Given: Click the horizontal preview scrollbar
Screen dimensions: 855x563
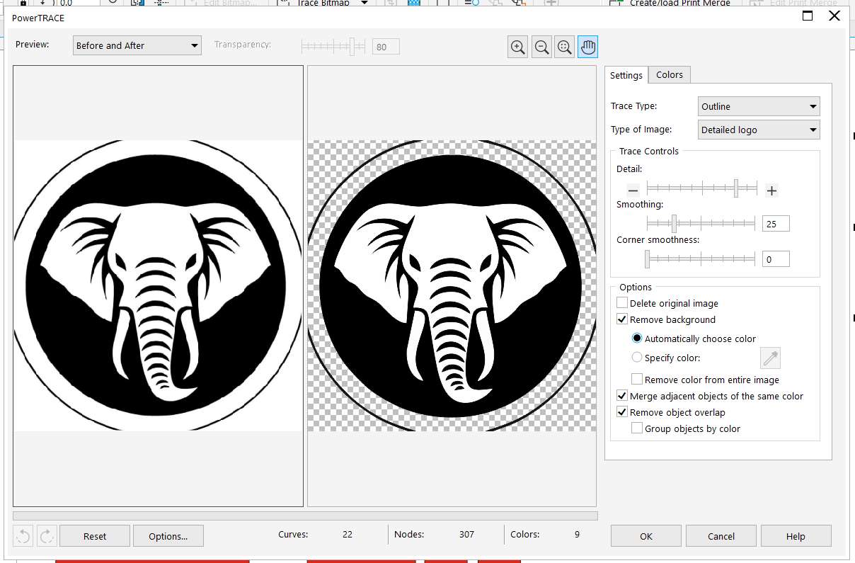Looking at the screenshot, I should 305,516.
